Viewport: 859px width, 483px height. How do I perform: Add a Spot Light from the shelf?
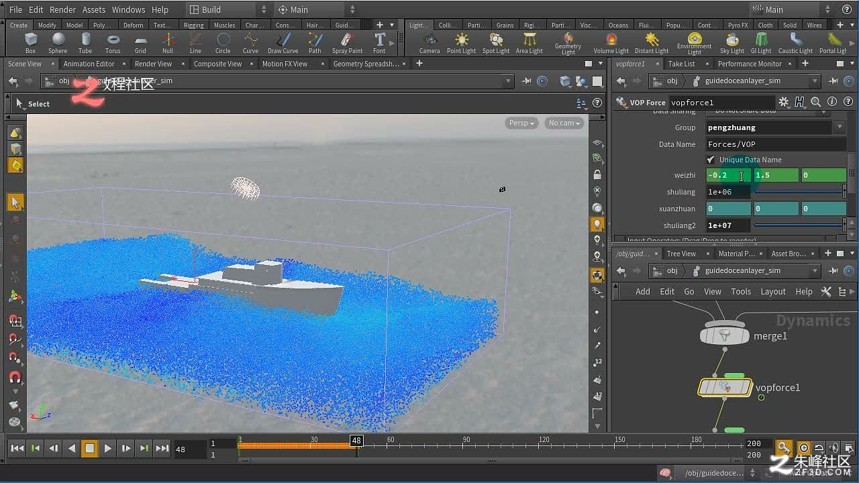coord(496,43)
